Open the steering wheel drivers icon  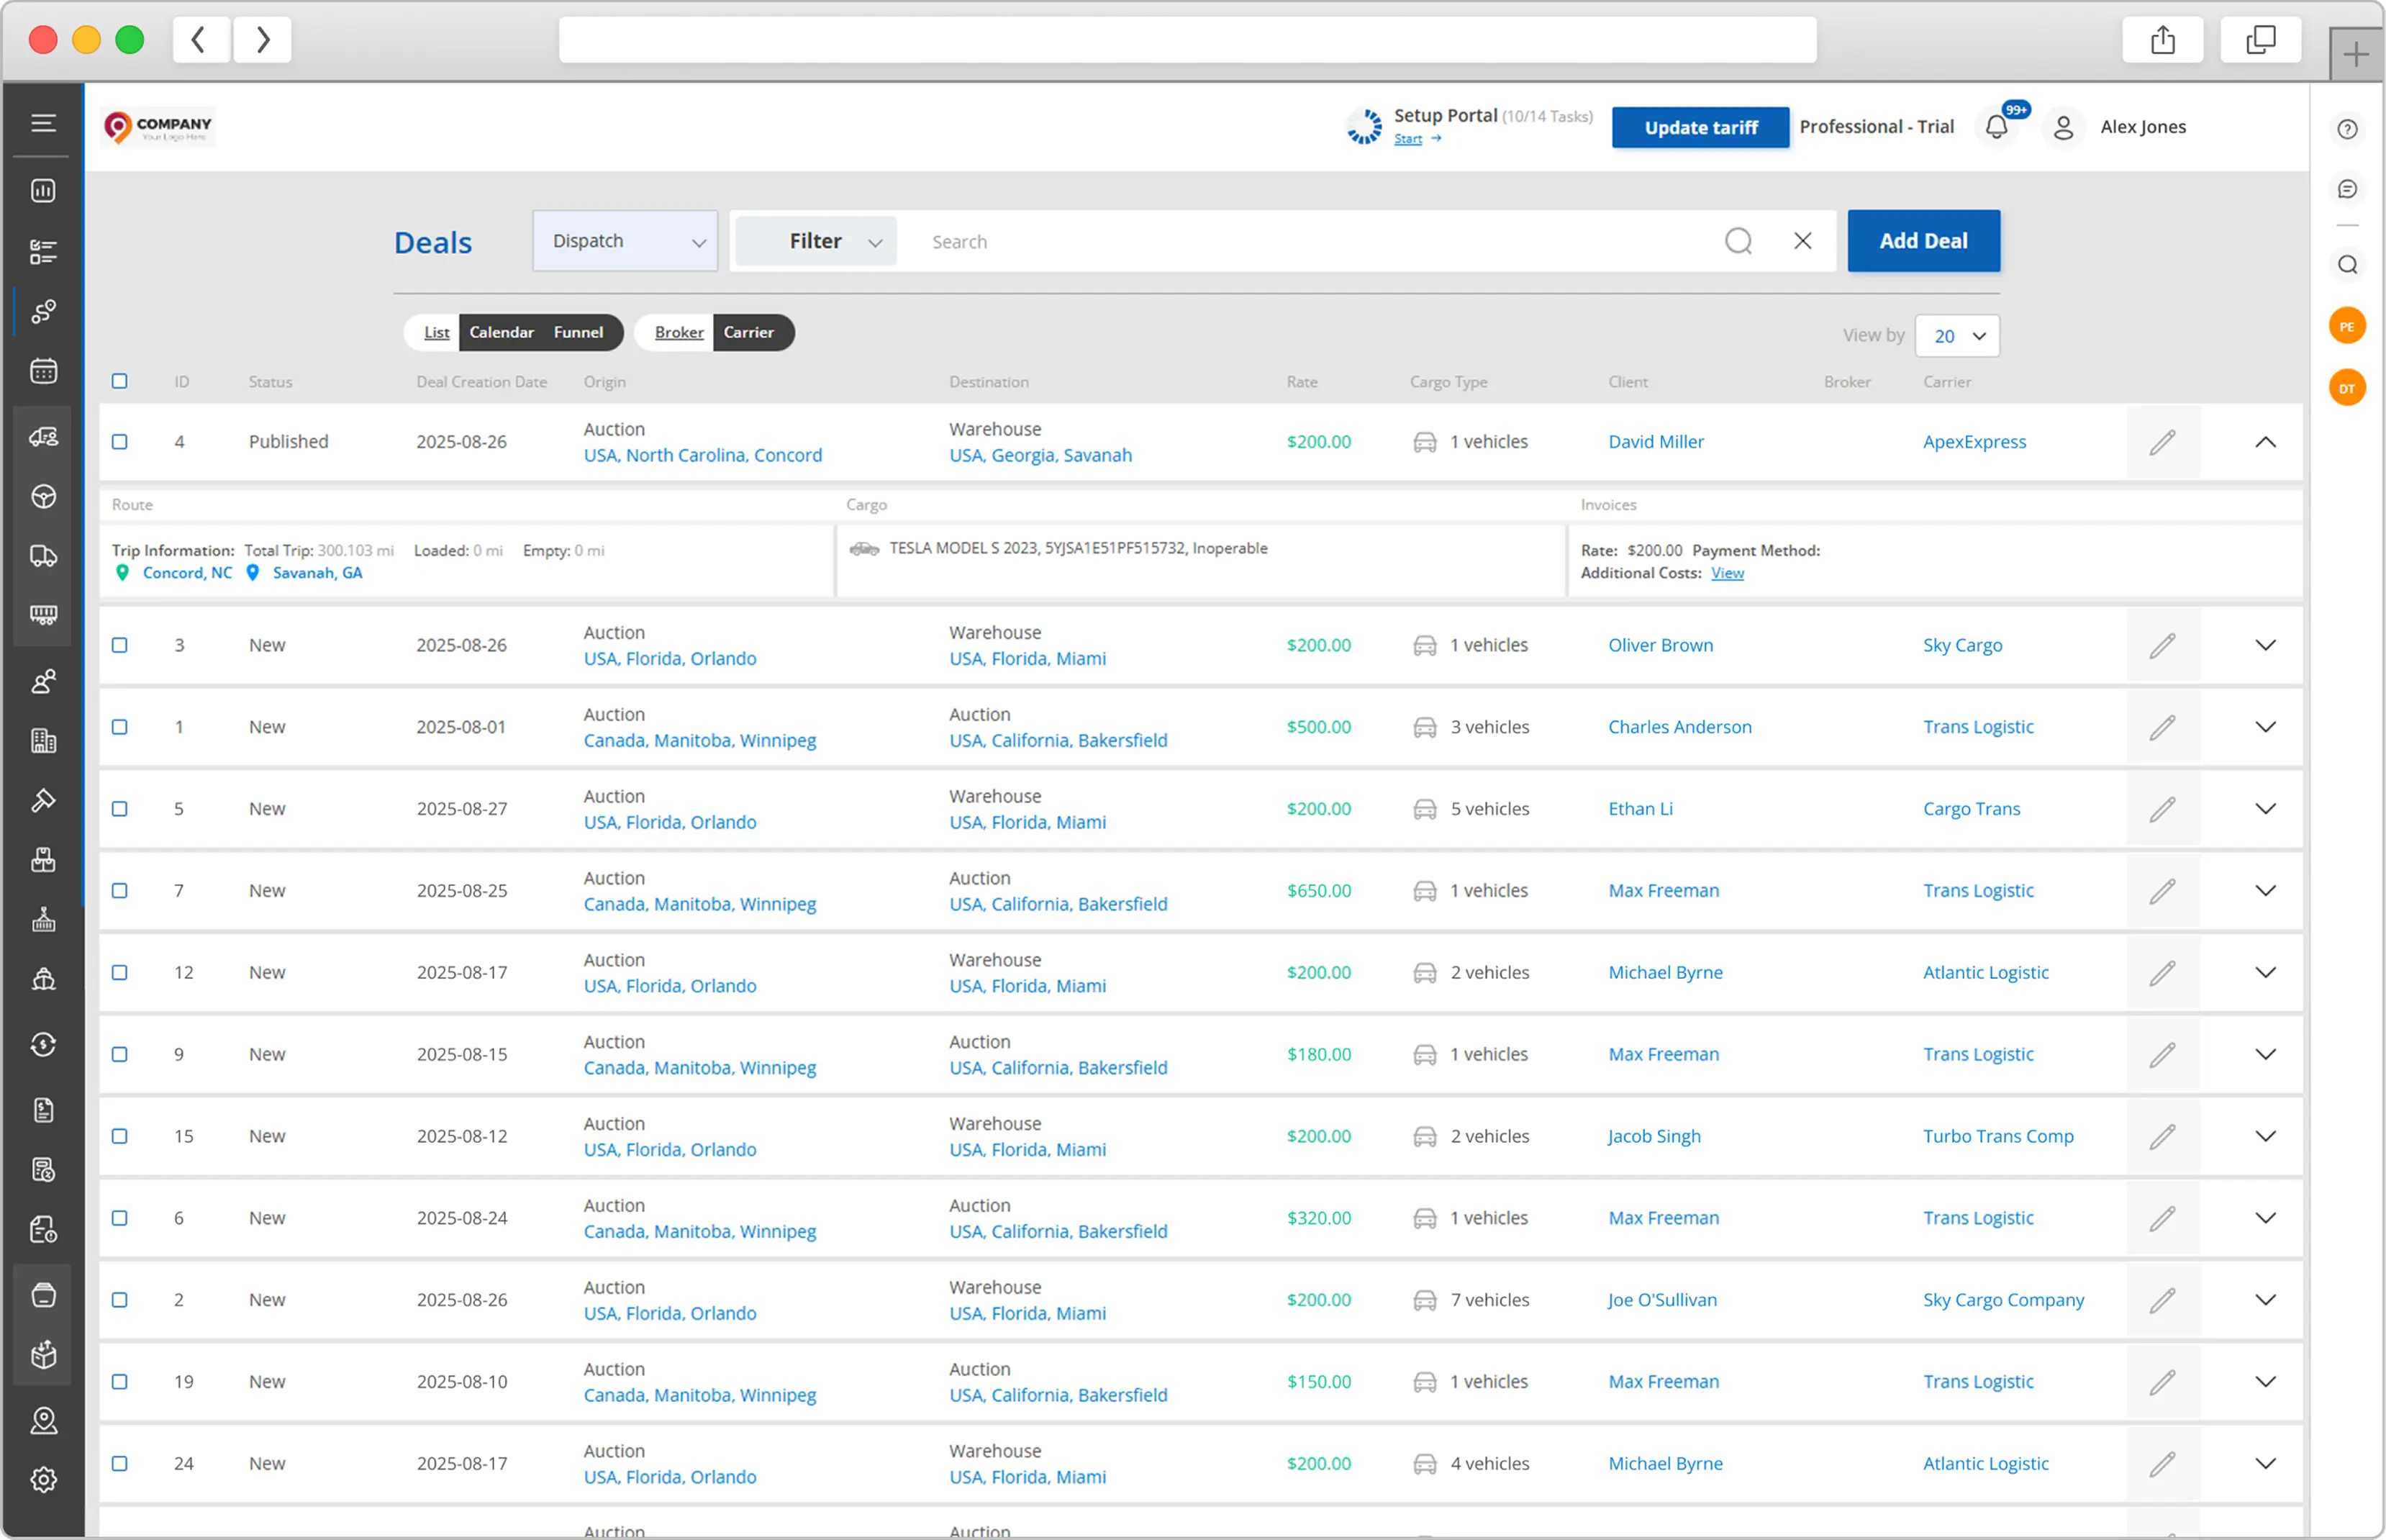43,496
